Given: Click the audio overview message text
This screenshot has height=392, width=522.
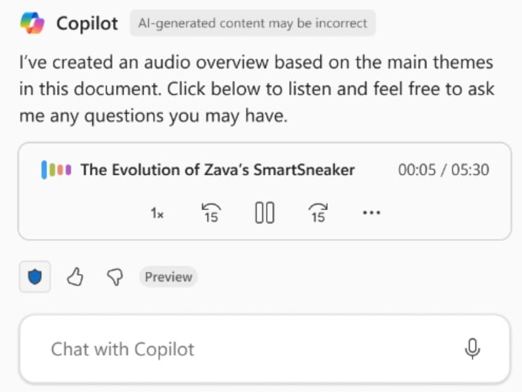Looking at the screenshot, I should click(x=256, y=90).
